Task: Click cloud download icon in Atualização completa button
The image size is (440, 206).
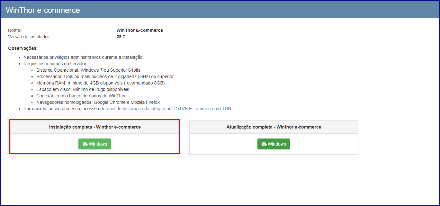Action: click(264, 144)
